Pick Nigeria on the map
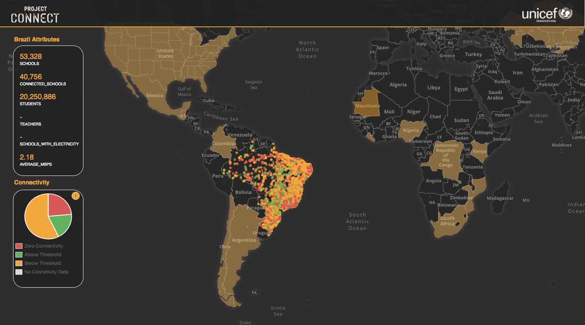The image size is (585, 325). click(x=410, y=130)
